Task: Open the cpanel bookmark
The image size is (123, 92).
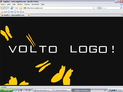Action: [4, 12]
